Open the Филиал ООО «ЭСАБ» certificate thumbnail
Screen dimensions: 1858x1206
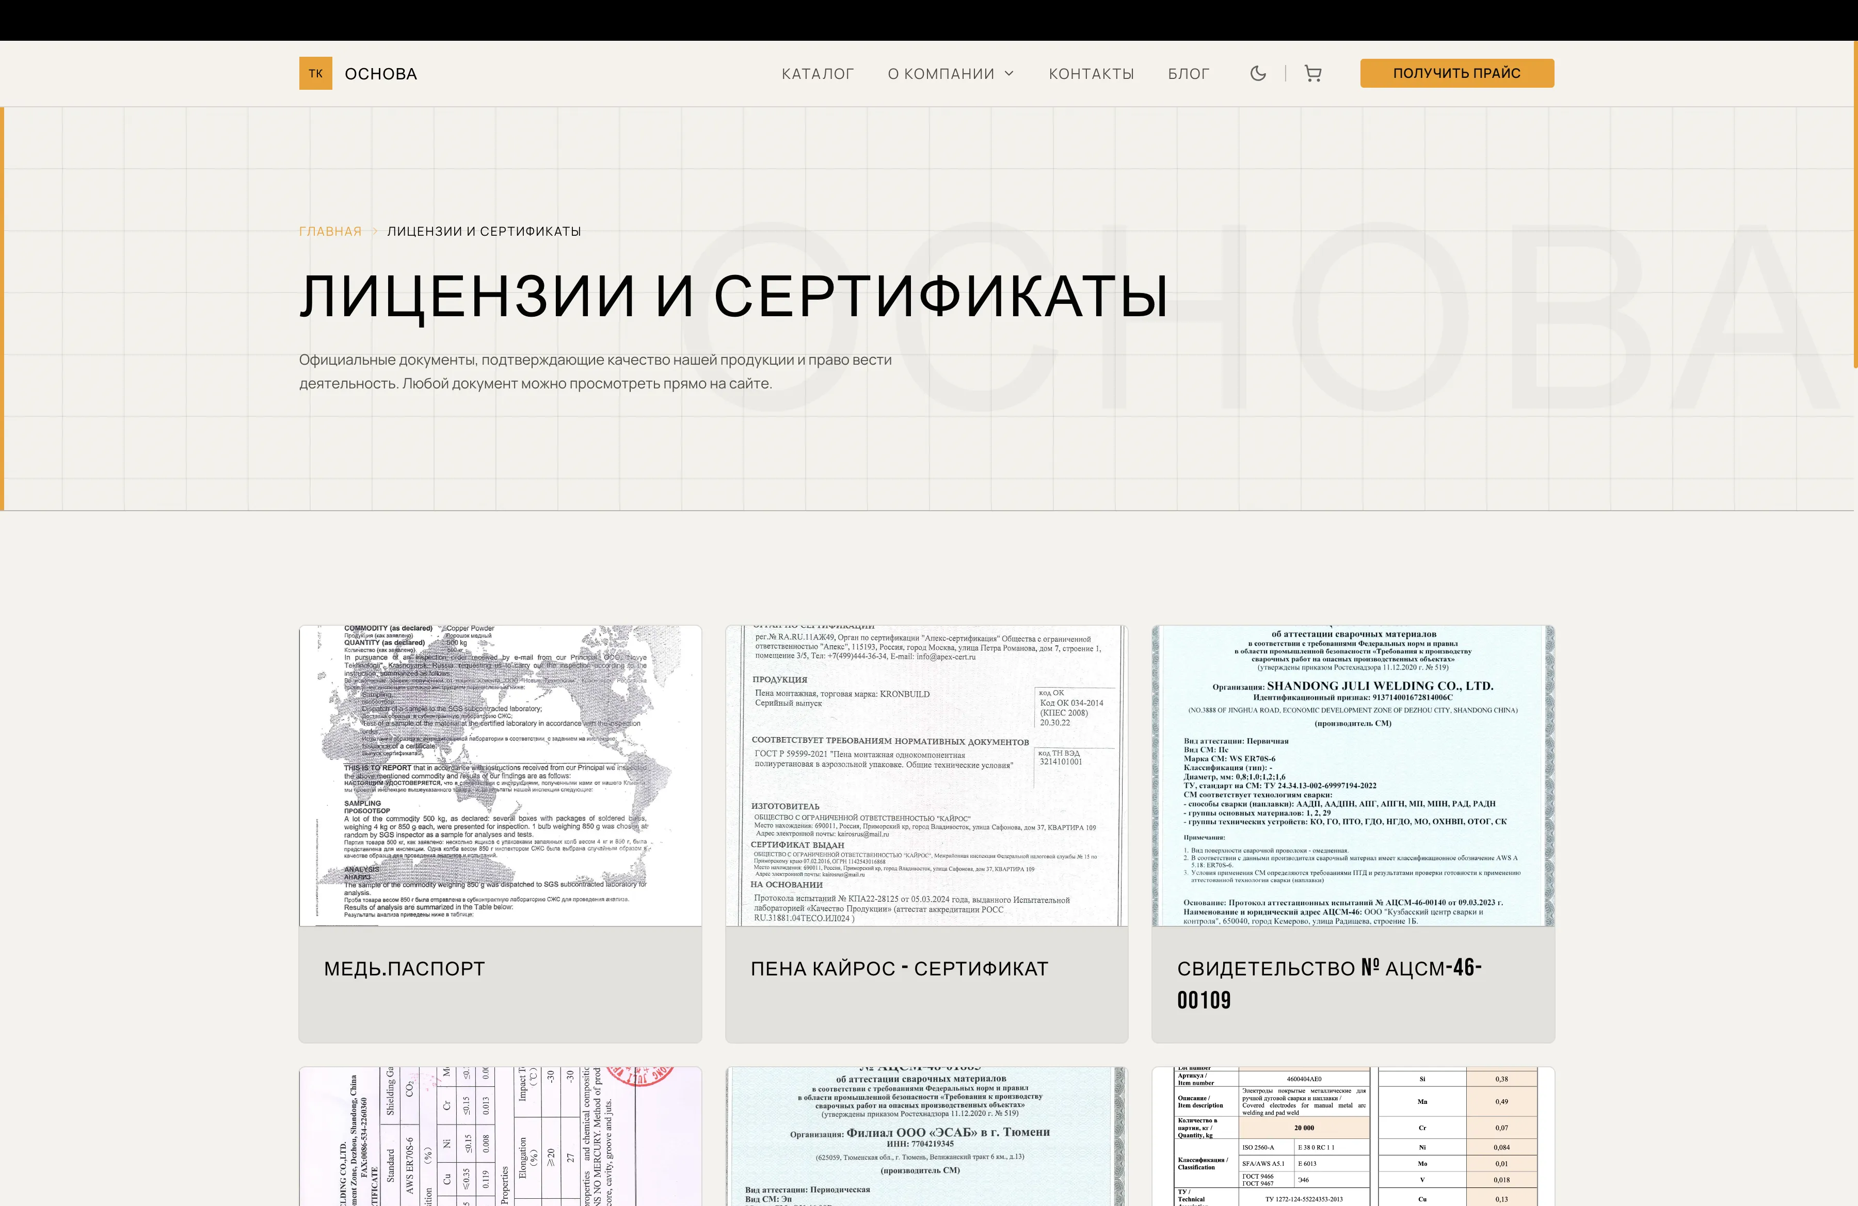926,1136
